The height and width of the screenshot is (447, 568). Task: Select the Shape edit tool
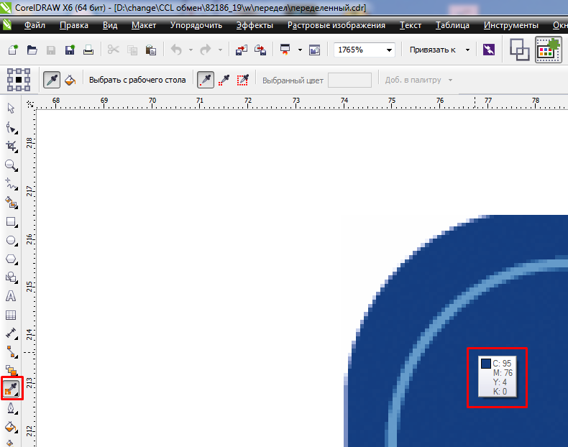point(12,128)
